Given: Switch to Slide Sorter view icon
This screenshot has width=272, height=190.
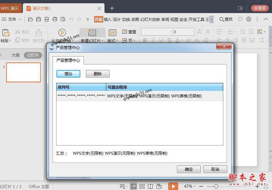Looking at the screenshot, I should tap(142, 186).
